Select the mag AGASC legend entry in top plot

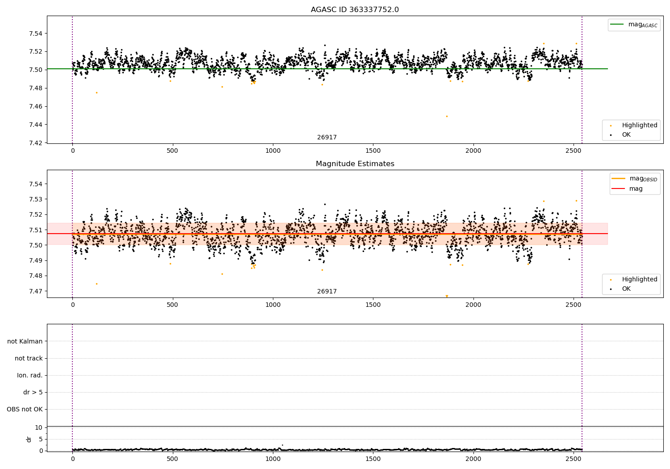634,25
